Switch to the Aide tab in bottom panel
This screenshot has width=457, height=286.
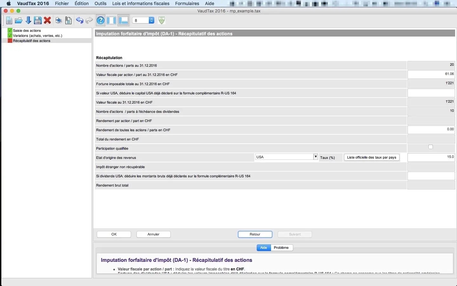coord(264,248)
